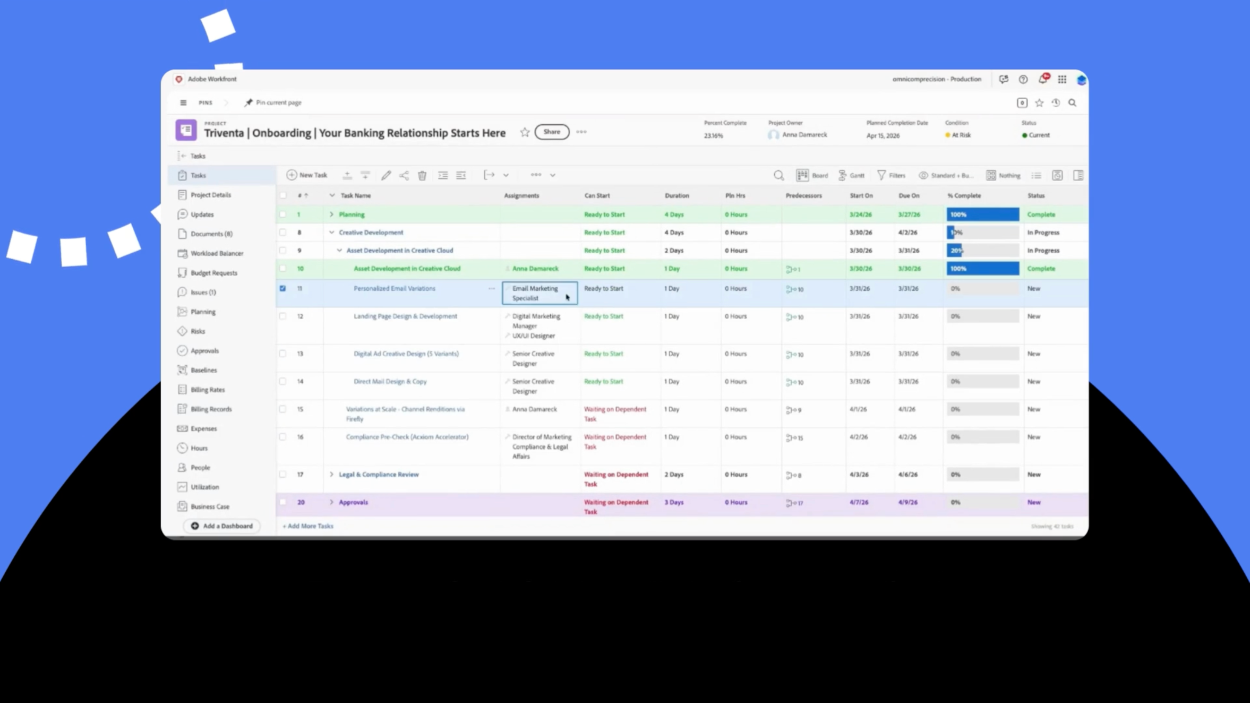Open the notifications bell icon
Viewport: 1250px width, 703px height.
point(1043,79)
